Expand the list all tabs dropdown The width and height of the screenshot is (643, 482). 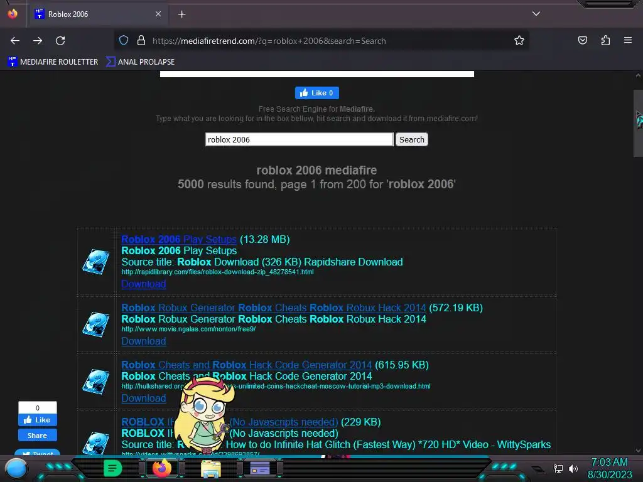pyautogui.click(x=536, y=14)
